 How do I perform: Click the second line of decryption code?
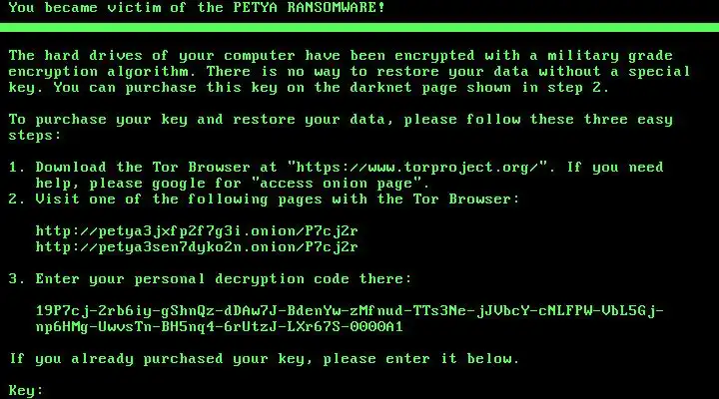(x=219, y=327)
